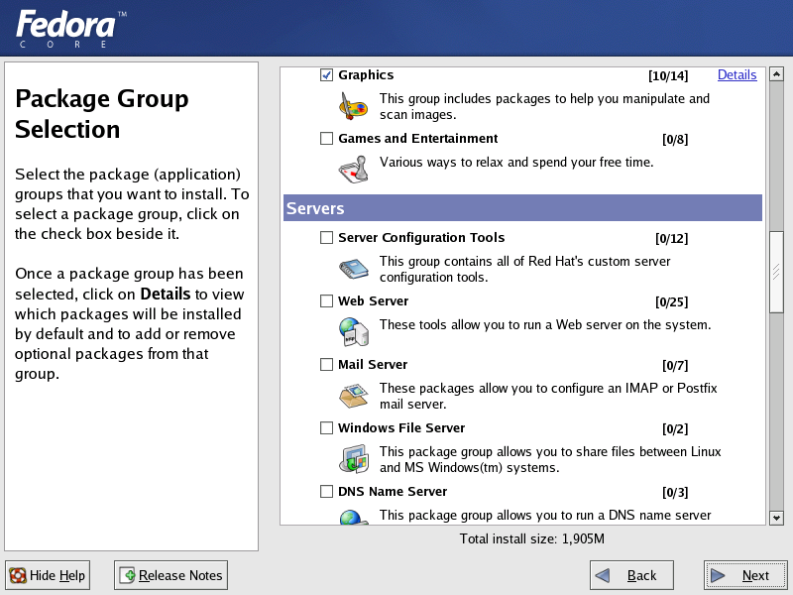
Task: Click the package list scrollbar thumb
Action: 776,272
